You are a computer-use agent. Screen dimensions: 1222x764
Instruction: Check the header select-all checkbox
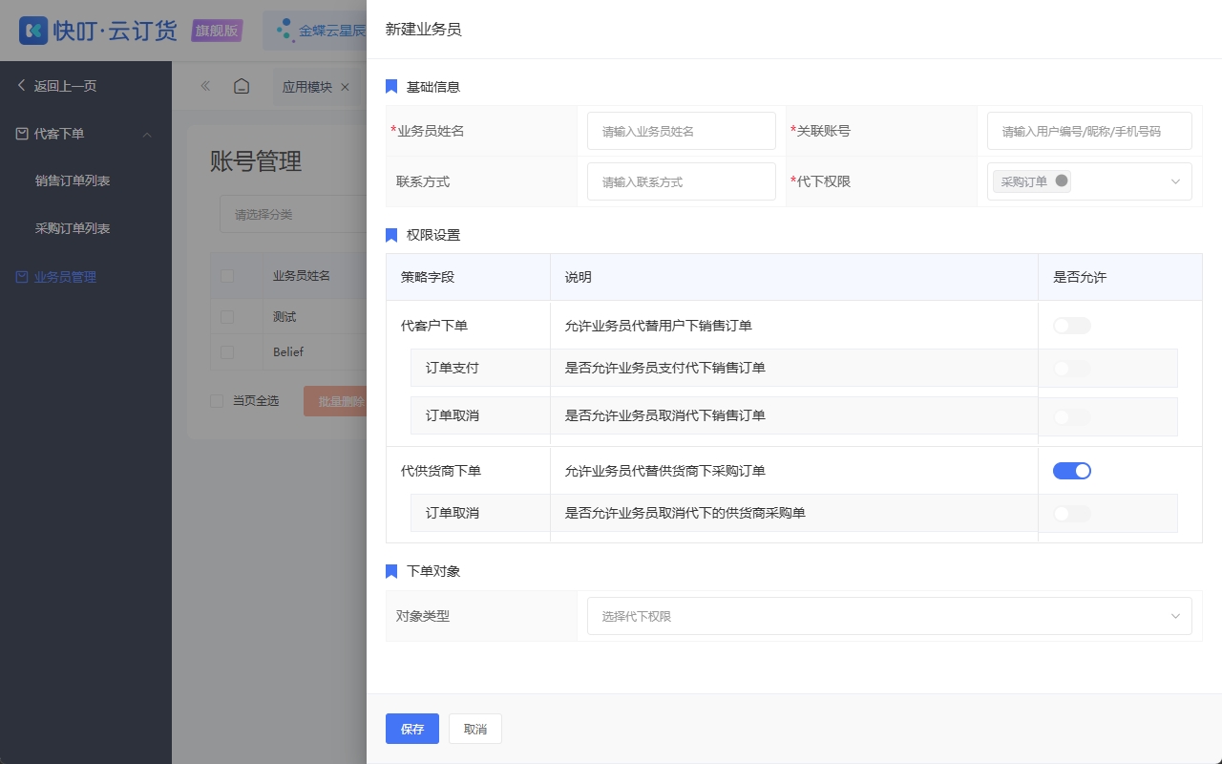(227, 276)
